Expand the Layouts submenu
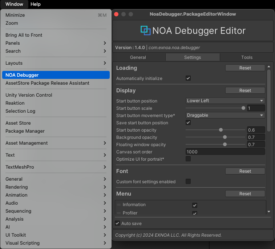 click(x=56, y=63)
